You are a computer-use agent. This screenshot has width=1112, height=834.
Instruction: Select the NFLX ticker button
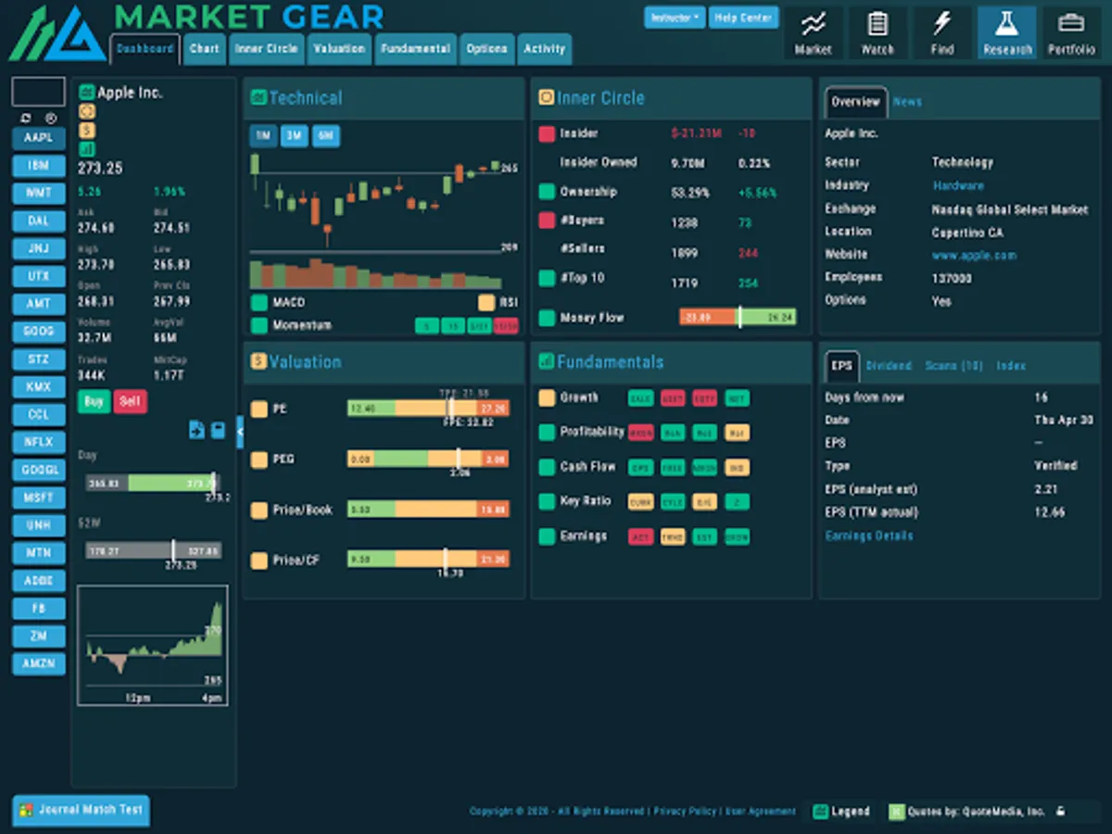coord(38,442)
